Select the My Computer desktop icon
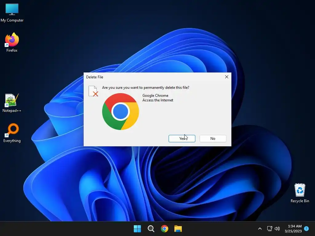The height and width of the screenshot is (236, 315). click(x=12, y=13)
